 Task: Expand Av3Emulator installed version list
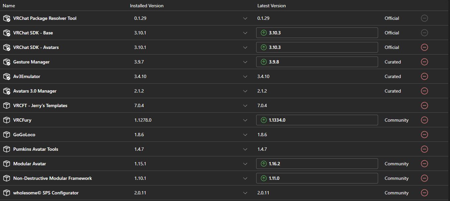(245, 77)
